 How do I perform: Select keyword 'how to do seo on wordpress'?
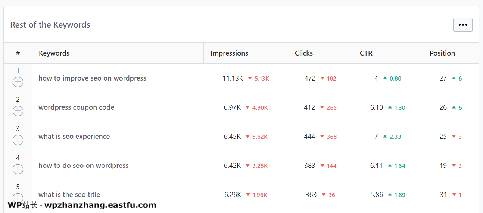[x=83, y=166]
